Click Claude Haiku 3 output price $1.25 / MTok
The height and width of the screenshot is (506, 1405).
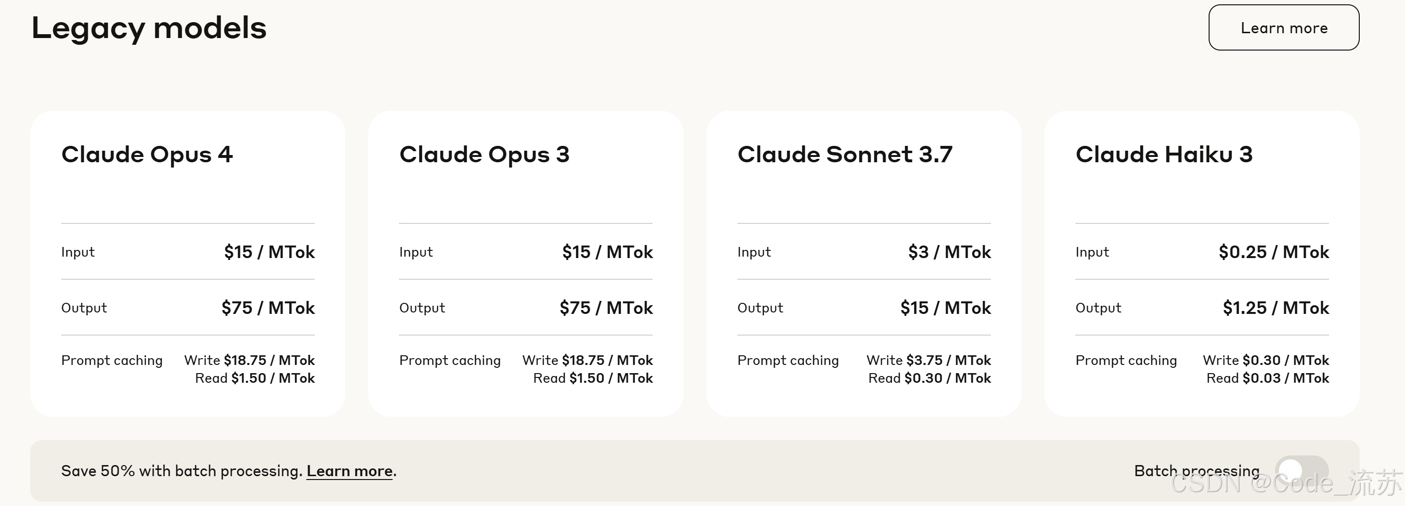[1276, 308]
